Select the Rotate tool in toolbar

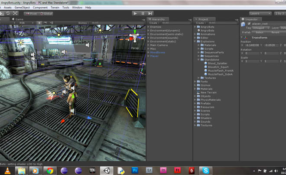point(8,13)
